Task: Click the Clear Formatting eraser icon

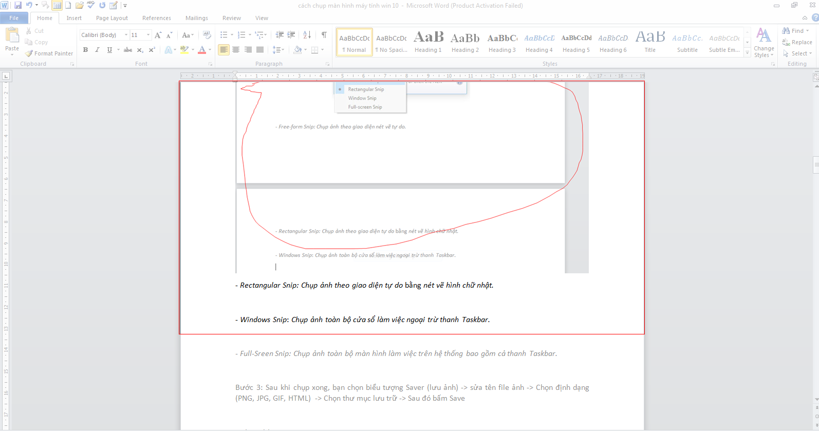Action: tap(207, 35)
